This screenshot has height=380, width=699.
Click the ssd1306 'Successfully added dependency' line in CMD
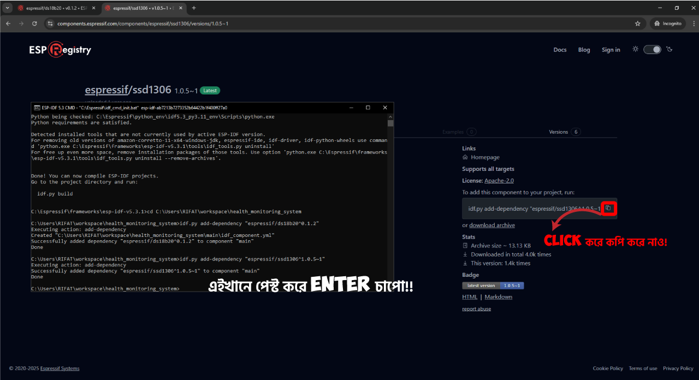coord(145,271)
